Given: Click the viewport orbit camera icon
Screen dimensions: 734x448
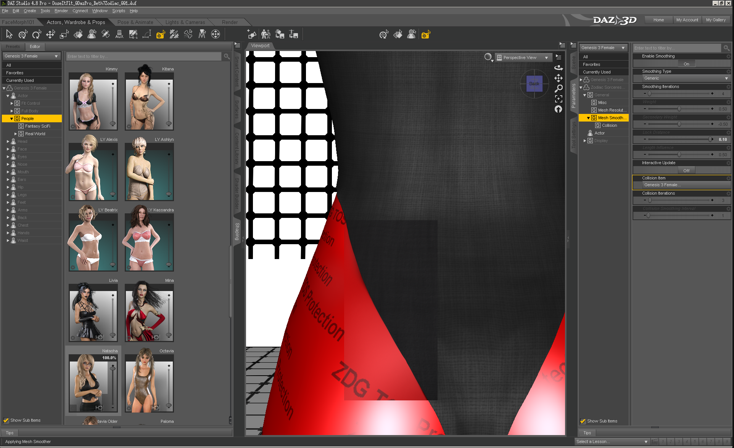Looking at the screenshot, I should pyautogui.click(x=559, y=68).
